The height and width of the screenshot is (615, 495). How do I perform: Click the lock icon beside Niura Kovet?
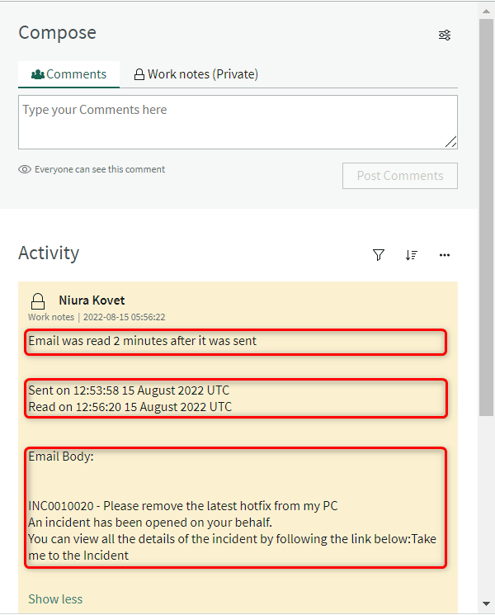click(38, 301)
